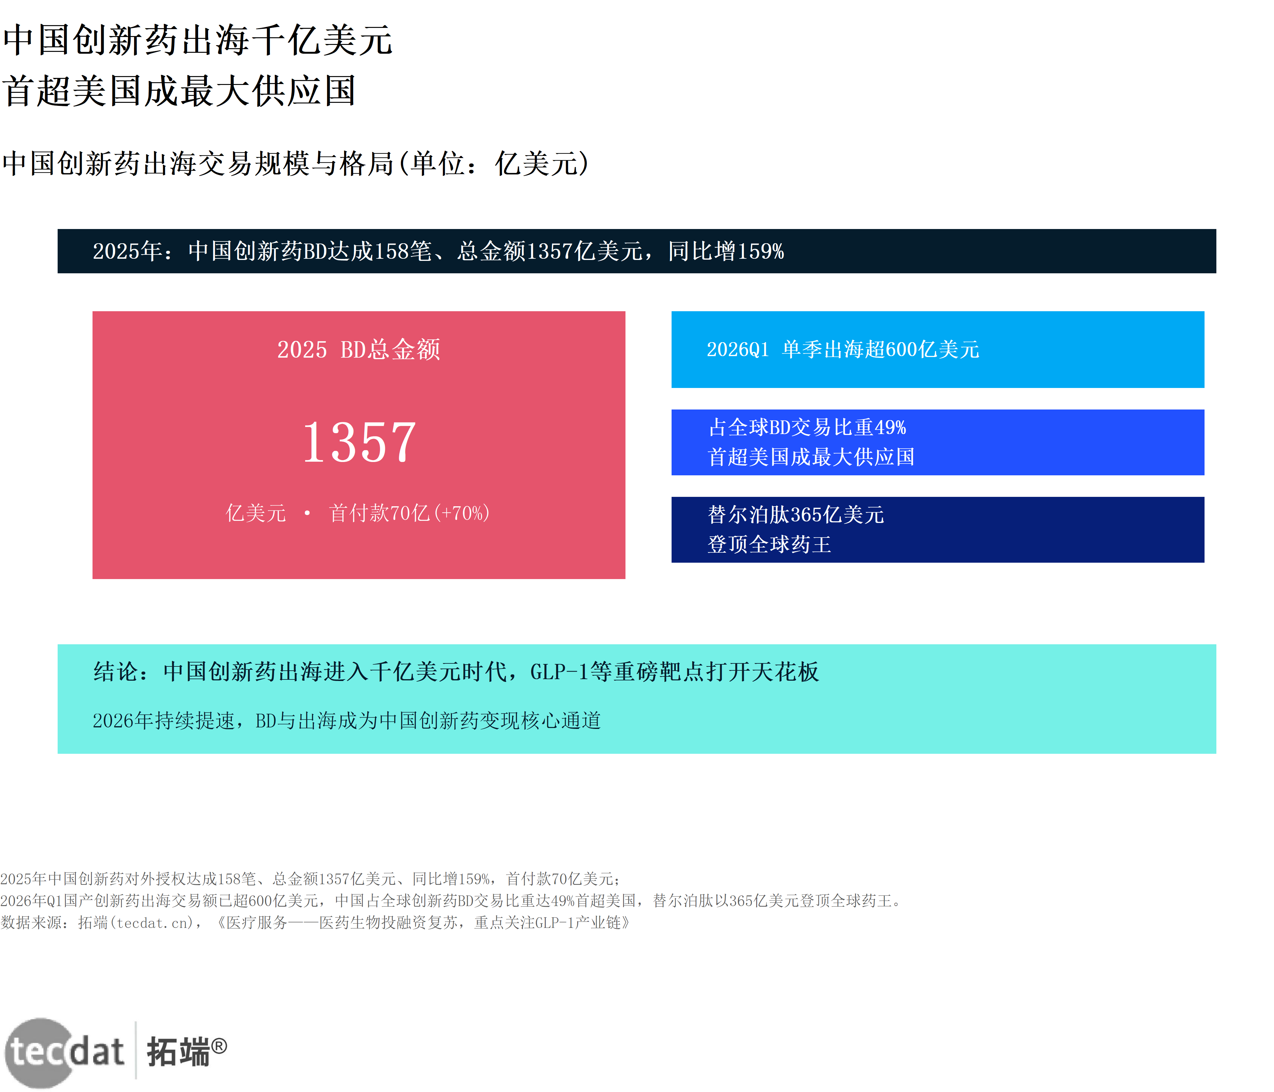The height and width of the screenshot is (1092, 1274).
Task: Click the second headline line '首超美国成最大供应国'
Action: pos(179,91)
